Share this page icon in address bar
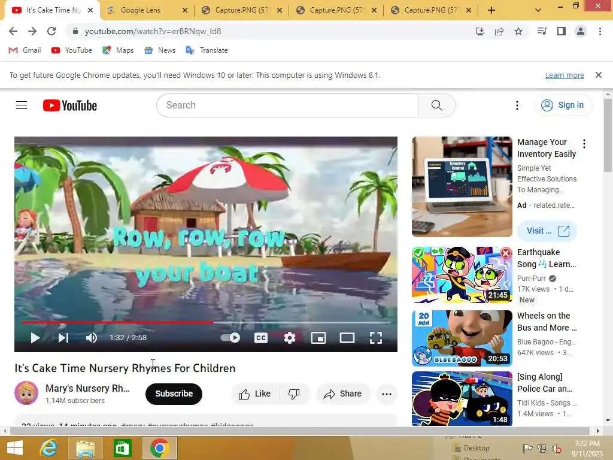 click(x=499, y=31)
